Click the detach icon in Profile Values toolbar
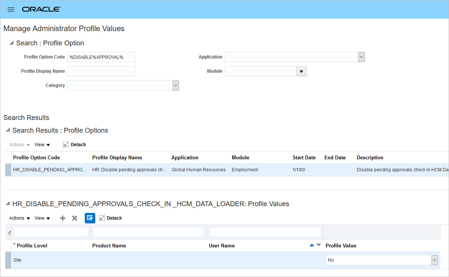449x277 pixels. pyautogui.click(x=102, y=218)
